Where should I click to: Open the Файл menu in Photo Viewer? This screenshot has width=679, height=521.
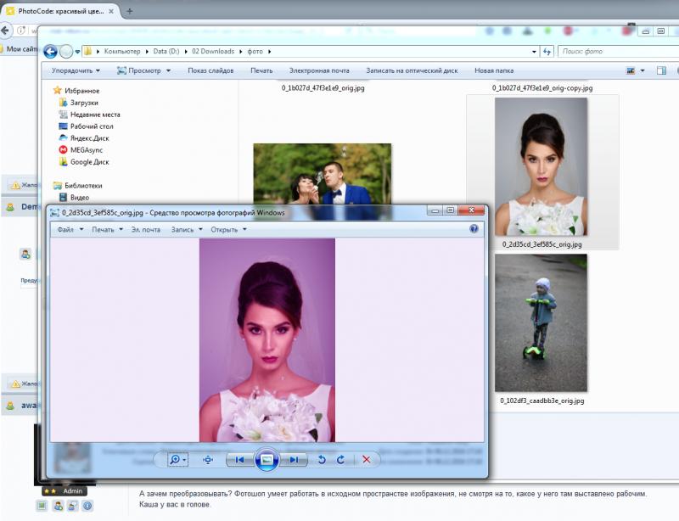pos(70,230)
